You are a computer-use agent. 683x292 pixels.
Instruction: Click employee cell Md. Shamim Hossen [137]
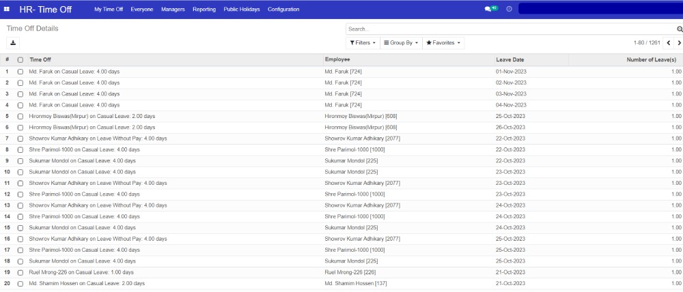point(356,283)
